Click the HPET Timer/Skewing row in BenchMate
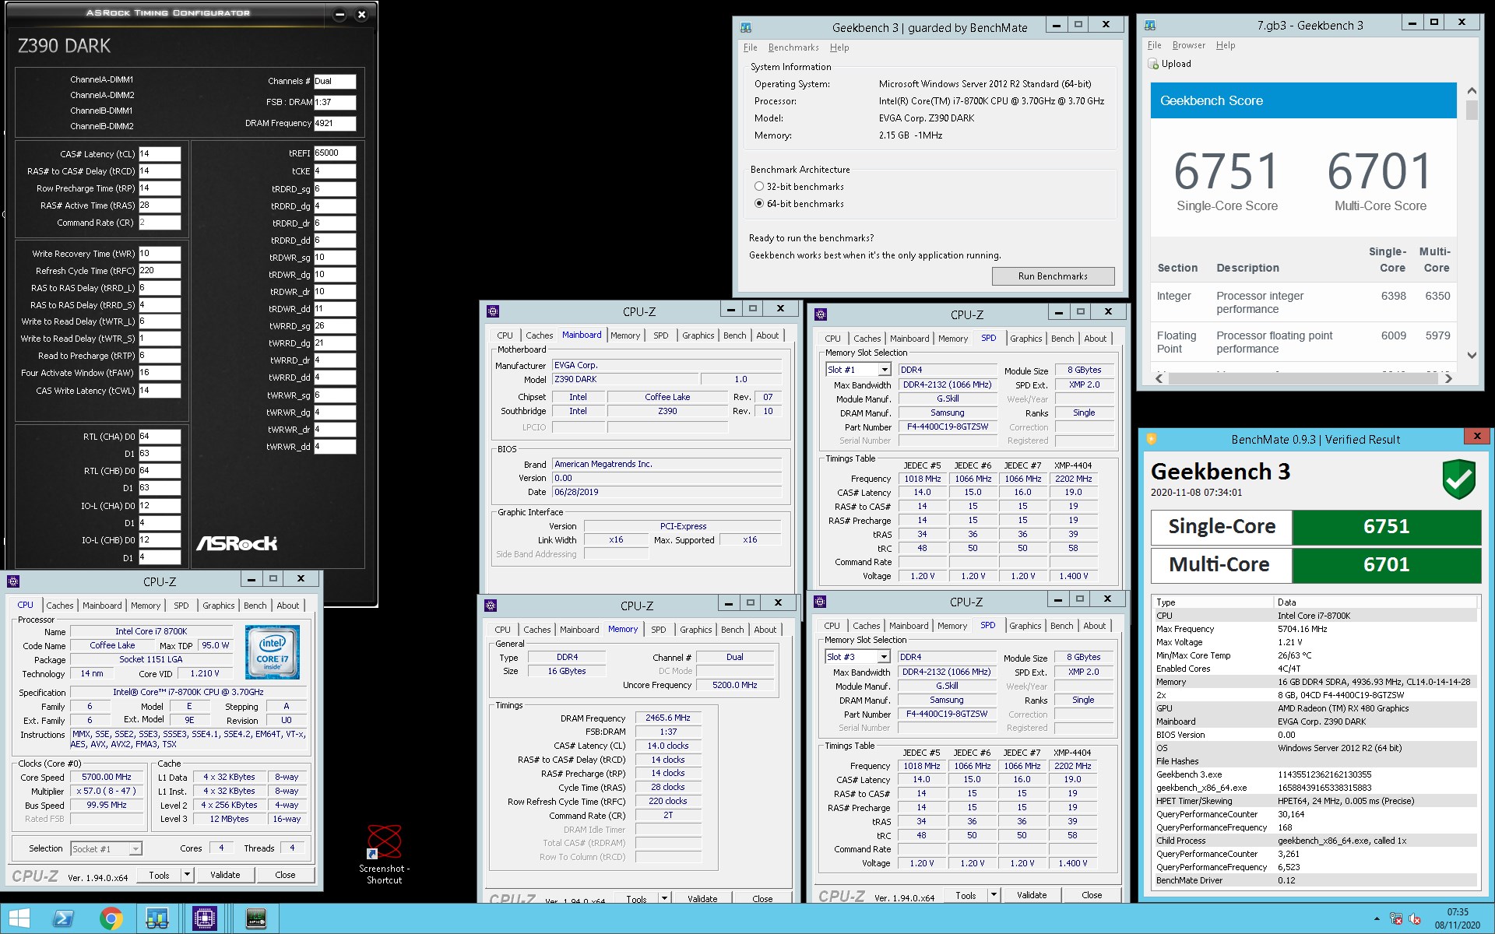 (1315, 801)
